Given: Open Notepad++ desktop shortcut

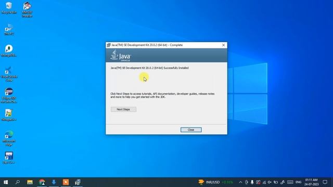Looking at the screenshot, I should [9, 115].
